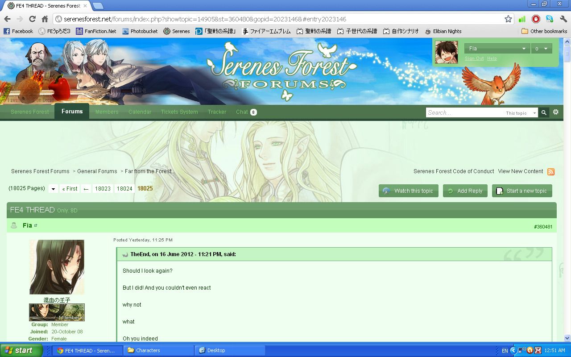571x357 pixels.
Task: Switch to Characters folder in taskbar
Action: (x=159, y=350)
